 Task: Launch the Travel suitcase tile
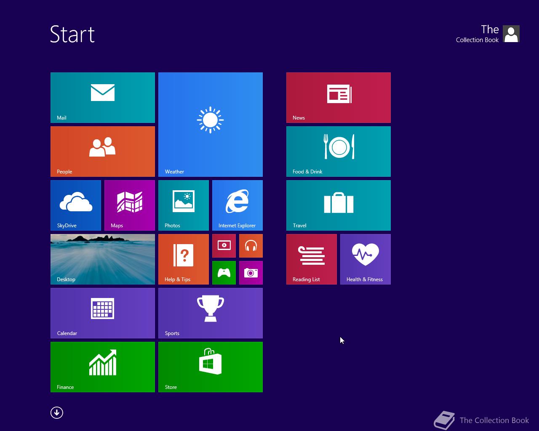(339, 205)
